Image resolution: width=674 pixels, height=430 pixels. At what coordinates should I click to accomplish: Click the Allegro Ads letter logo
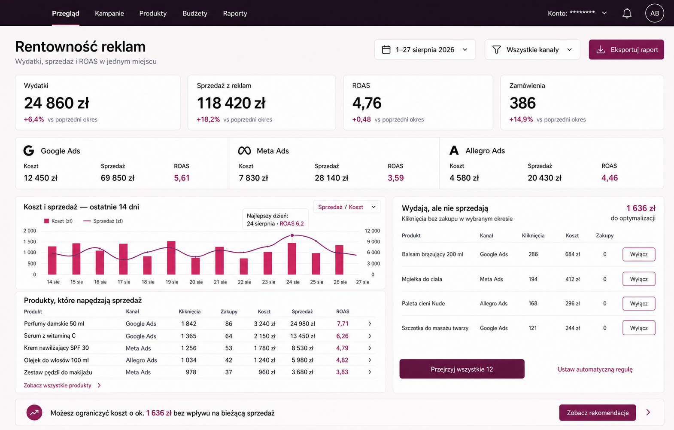point(454,150)
